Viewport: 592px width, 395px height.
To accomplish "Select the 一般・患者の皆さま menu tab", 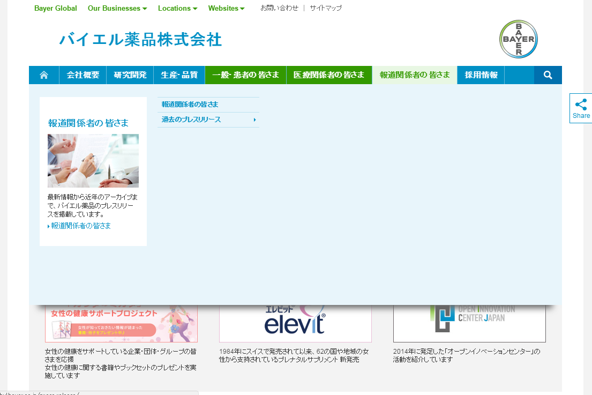I will tap(246, 75).
